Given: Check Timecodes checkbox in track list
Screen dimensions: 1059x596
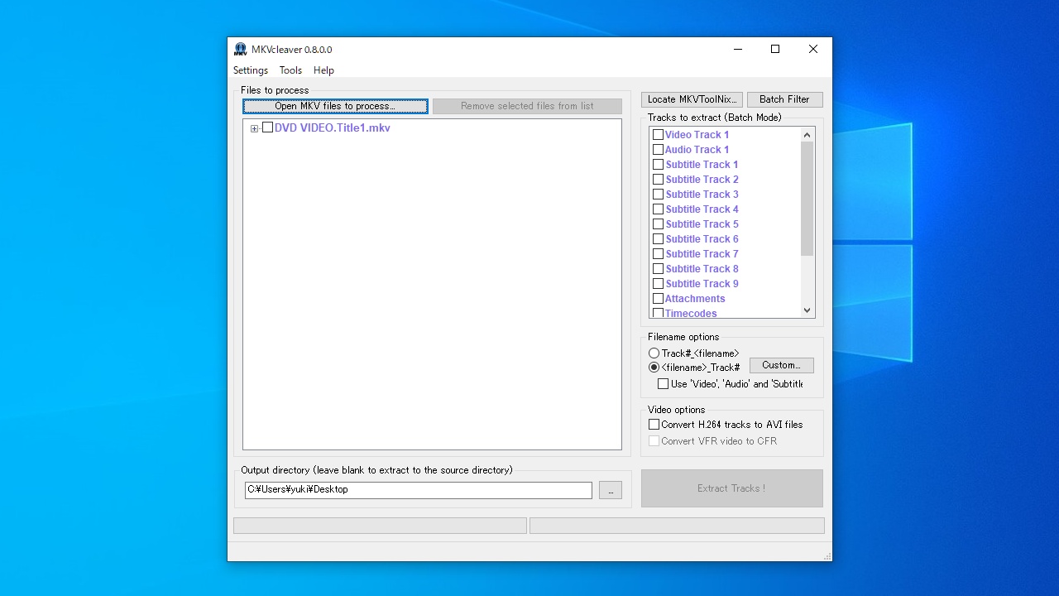Looking at the screenshot, I should click(x=658, y=313).
